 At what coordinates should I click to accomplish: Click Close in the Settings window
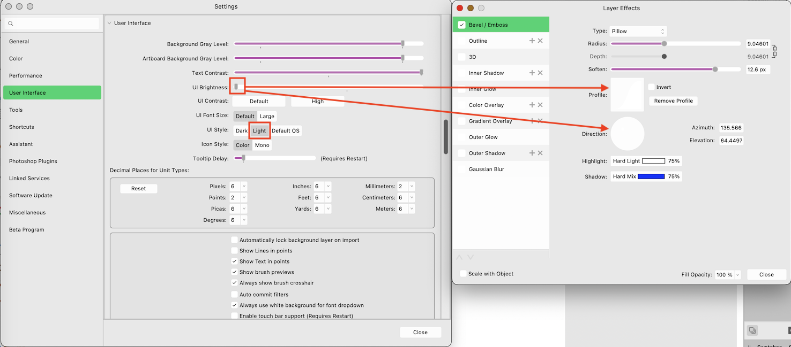420,332
